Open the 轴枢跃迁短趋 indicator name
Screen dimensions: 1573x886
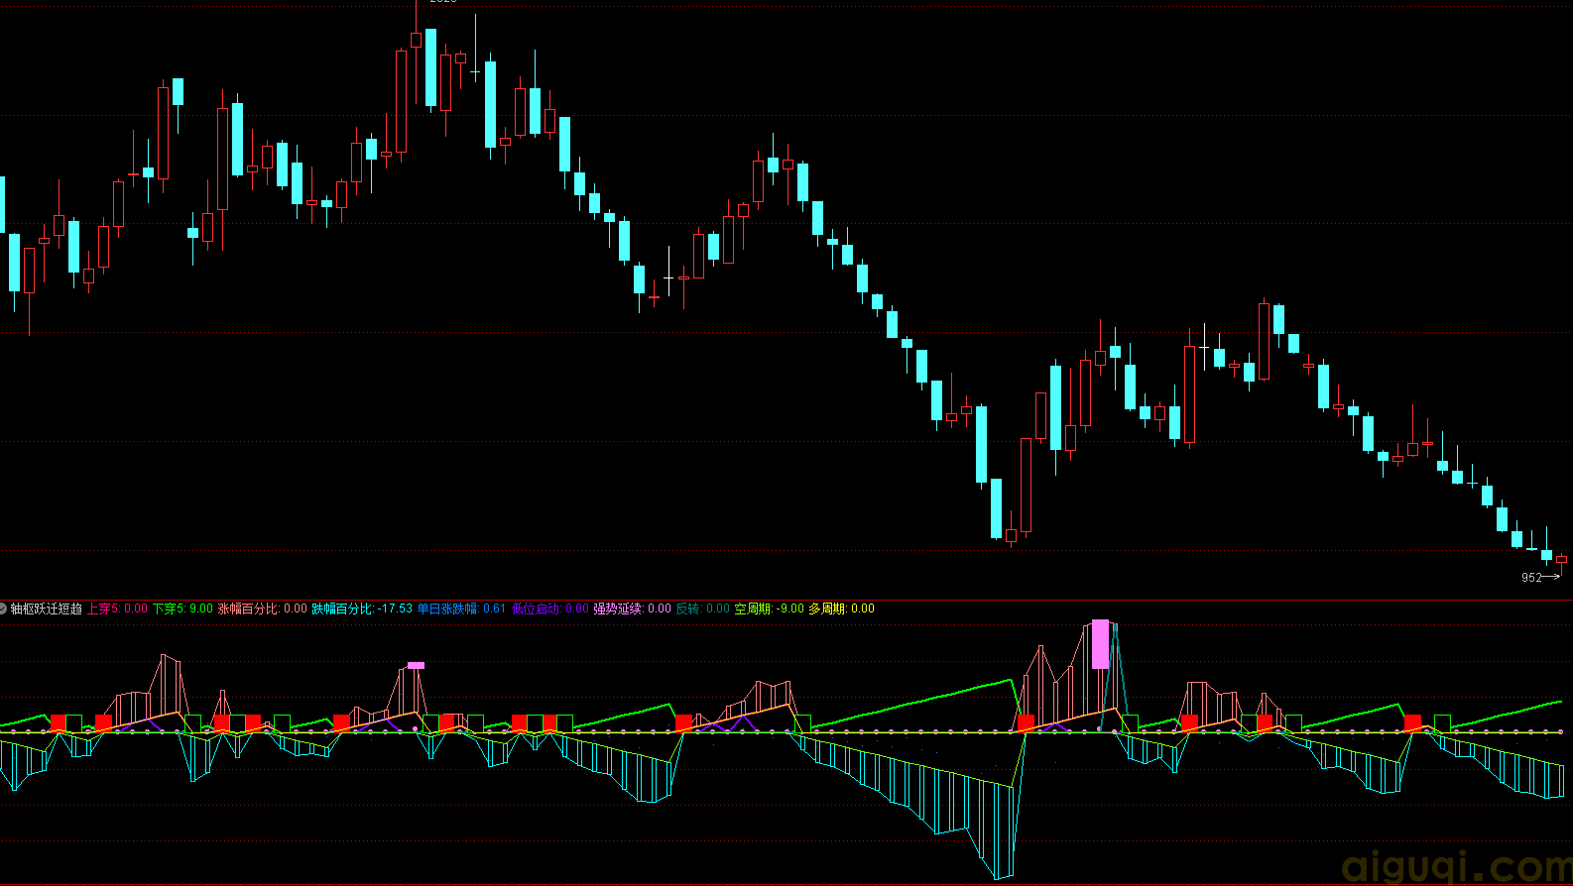click(47, 609)
